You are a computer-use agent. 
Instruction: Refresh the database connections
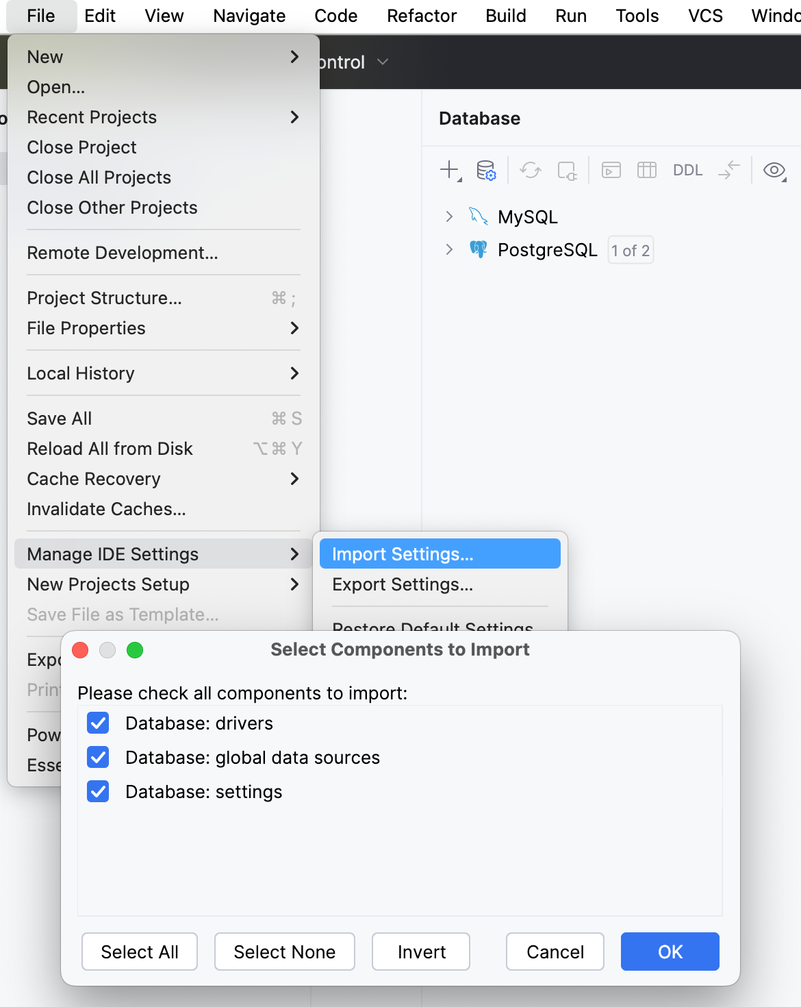tap(530, 170)
